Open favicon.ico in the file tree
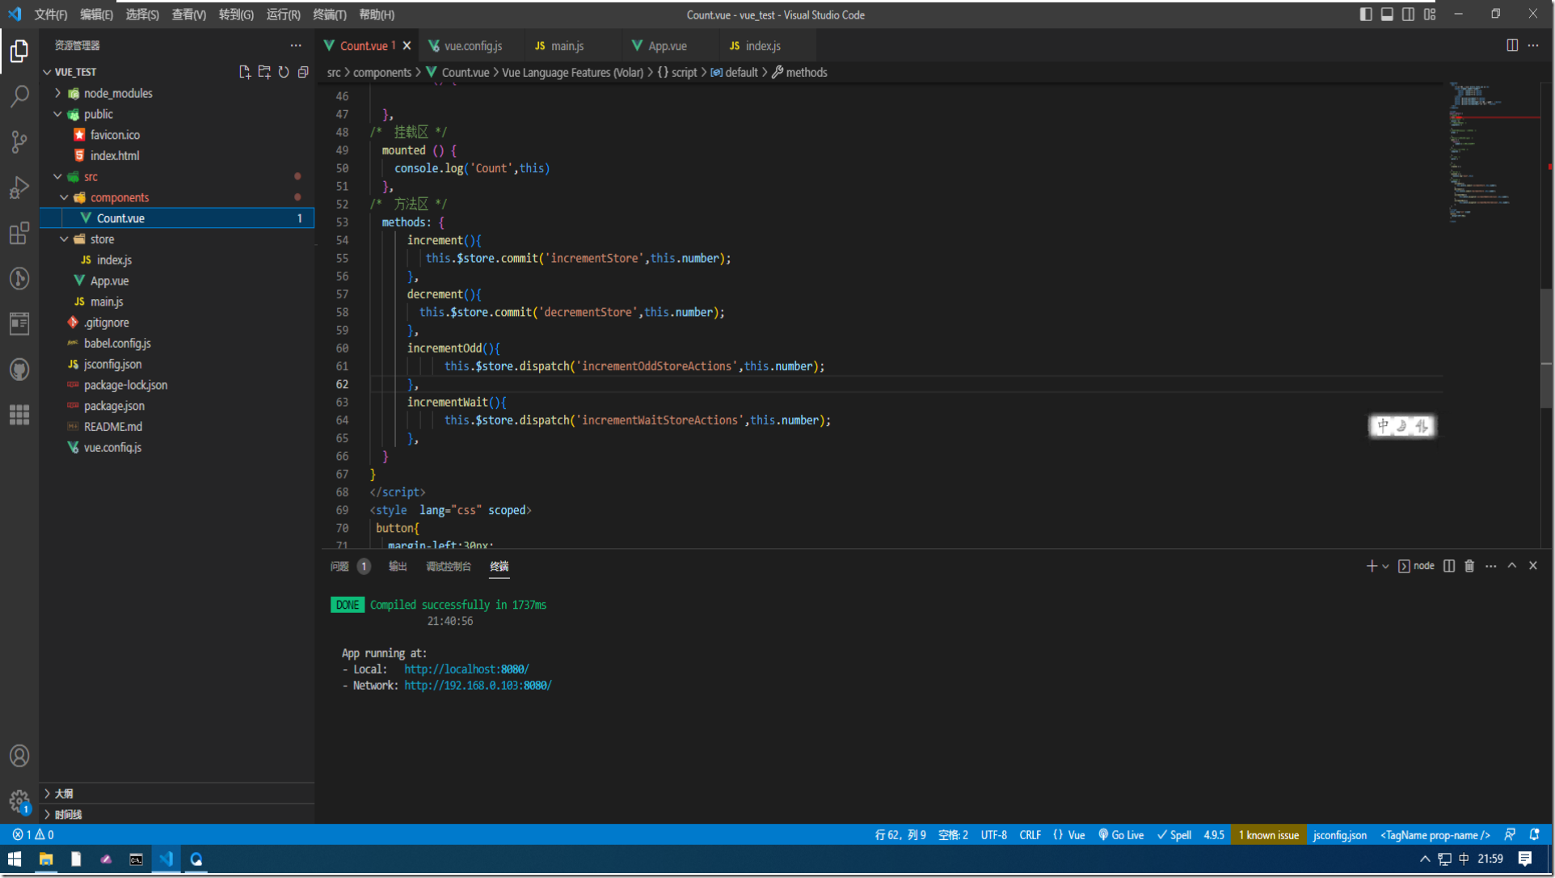 coord(115,135)
